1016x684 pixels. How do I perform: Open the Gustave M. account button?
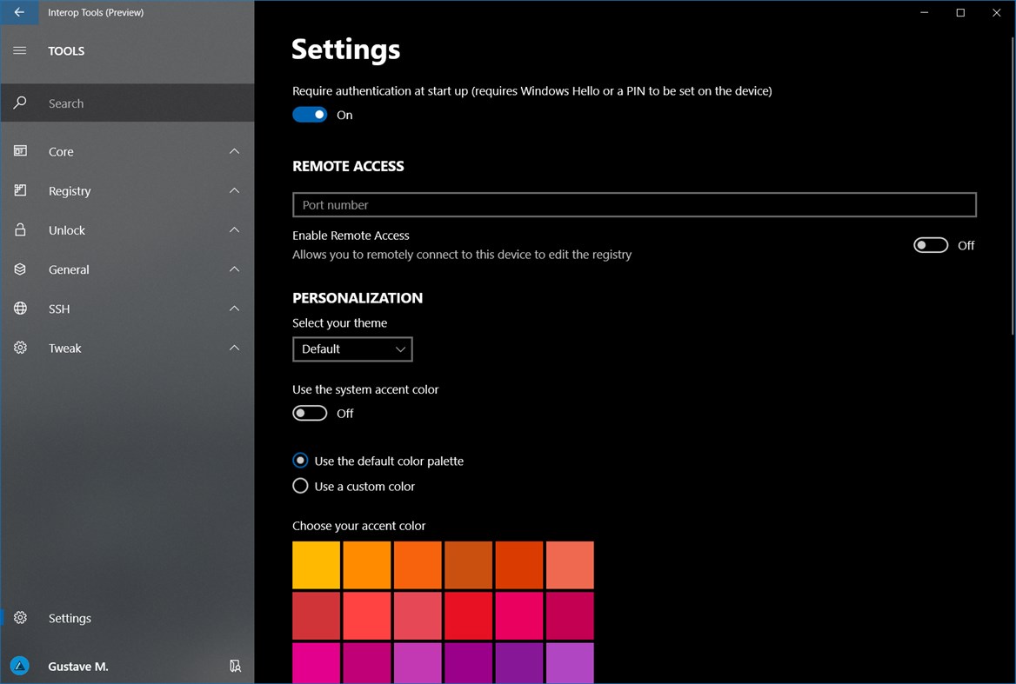click(x=77, y=666)
